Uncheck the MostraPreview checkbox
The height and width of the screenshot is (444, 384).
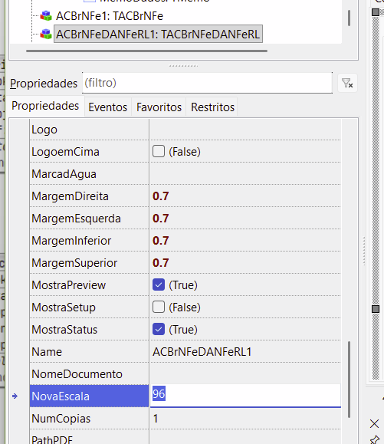(159, 284)
